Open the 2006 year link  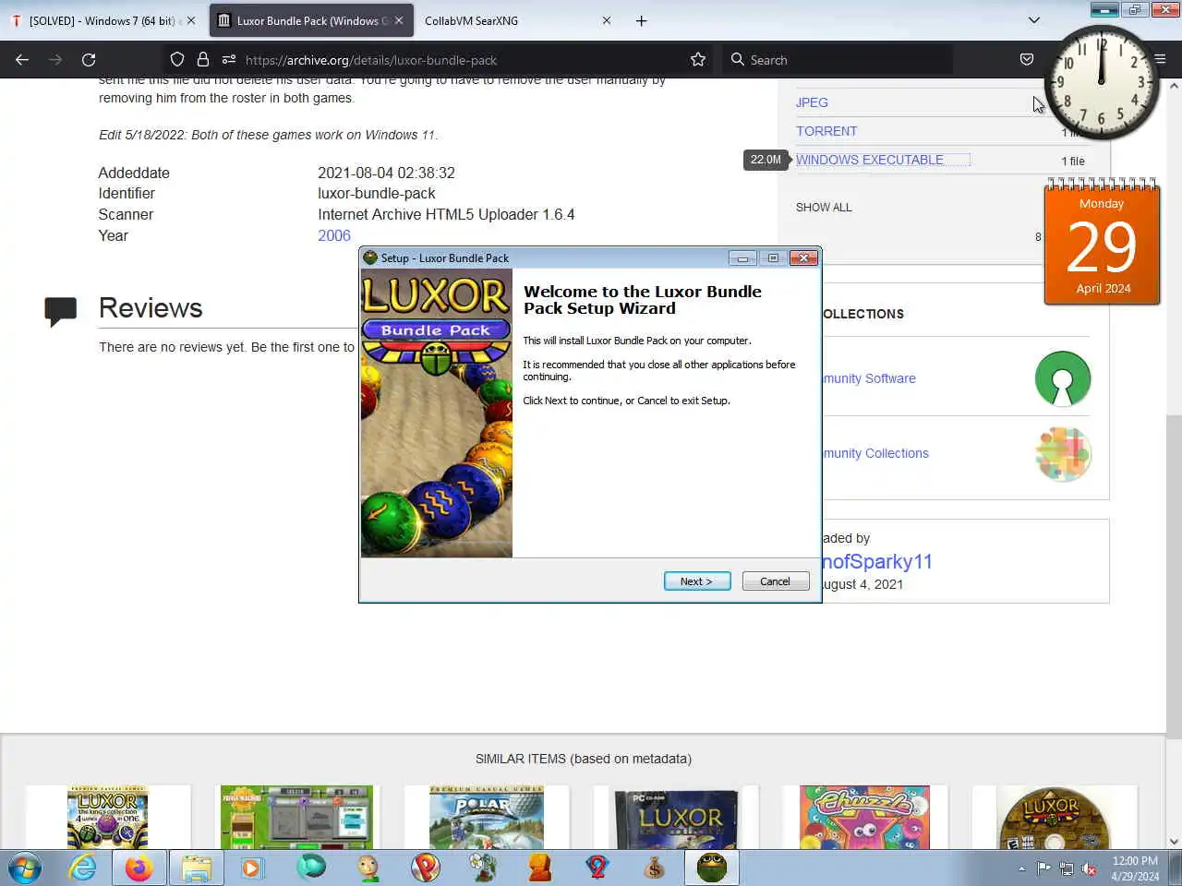pyautogui.click(x=334, y=235)
